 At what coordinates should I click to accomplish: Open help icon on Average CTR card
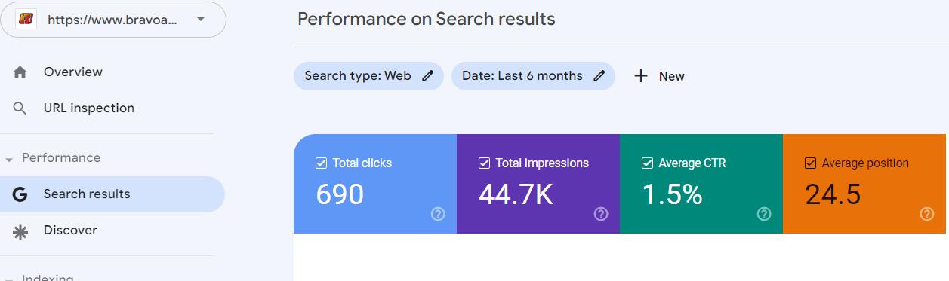[x=764, y=214]
